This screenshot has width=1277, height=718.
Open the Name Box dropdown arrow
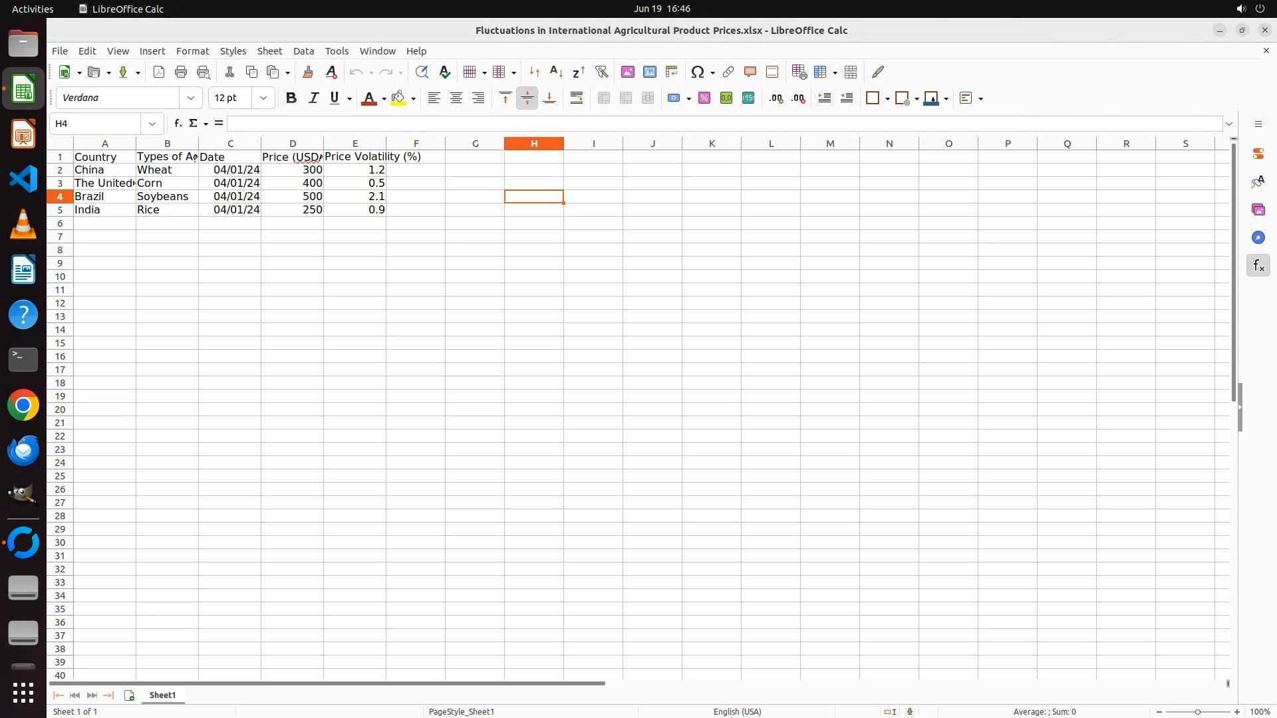[152, 124]
